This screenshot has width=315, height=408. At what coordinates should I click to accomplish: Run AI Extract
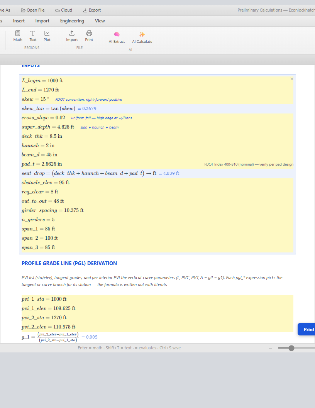117,37
